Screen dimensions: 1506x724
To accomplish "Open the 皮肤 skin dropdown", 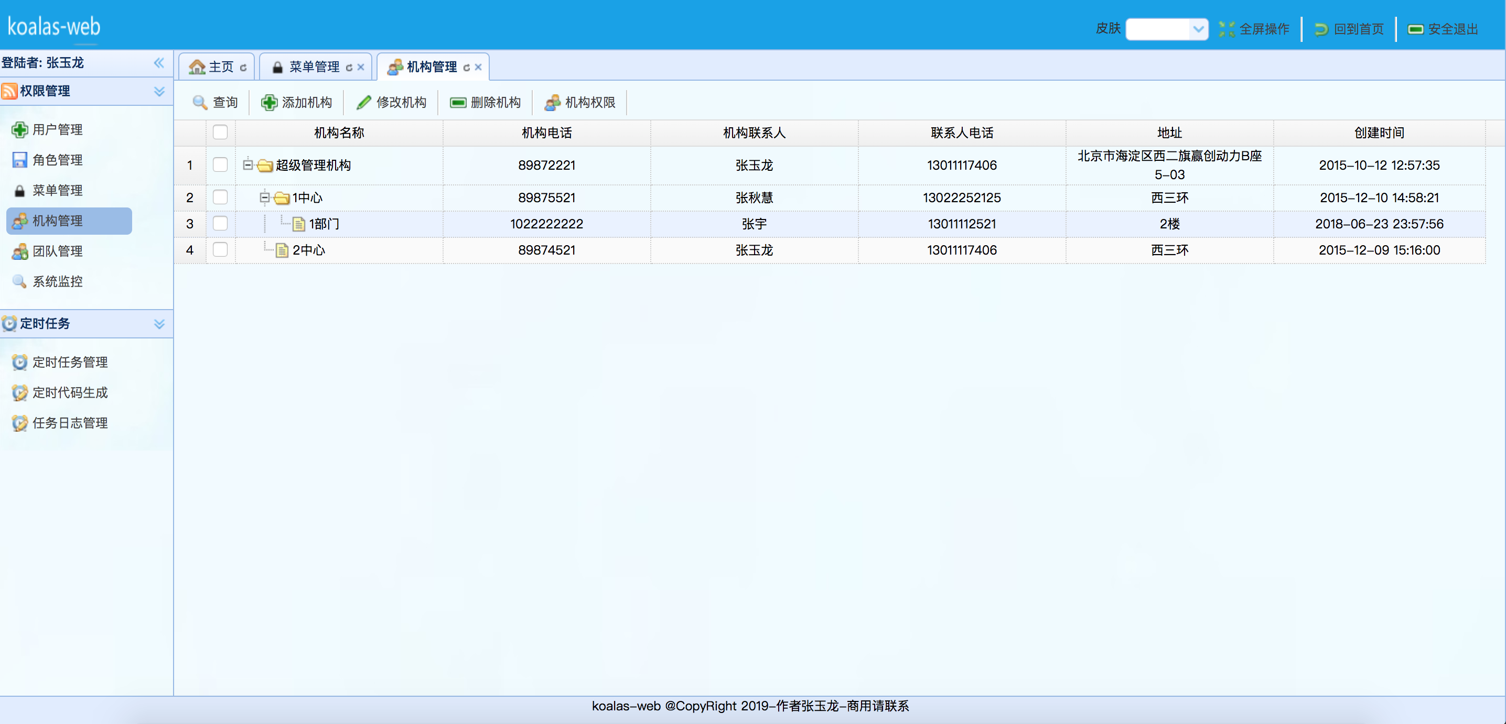I will click(1199, 29).
